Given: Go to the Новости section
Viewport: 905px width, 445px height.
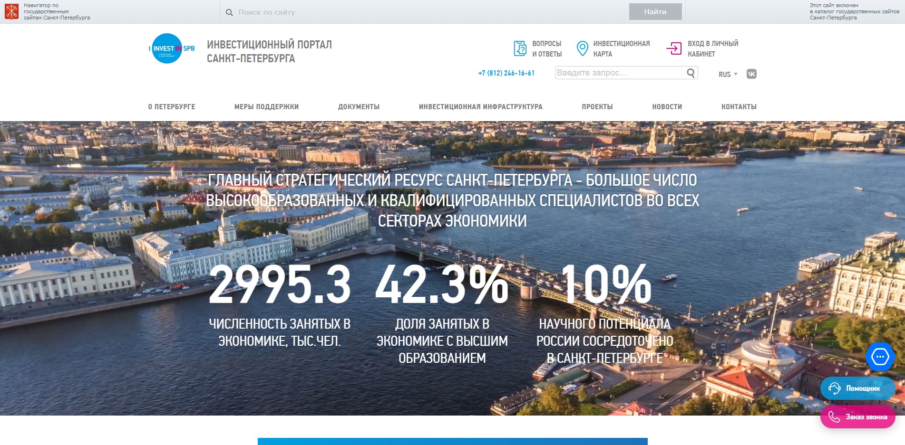Looking at the screenshot, I should pos(667,107).
